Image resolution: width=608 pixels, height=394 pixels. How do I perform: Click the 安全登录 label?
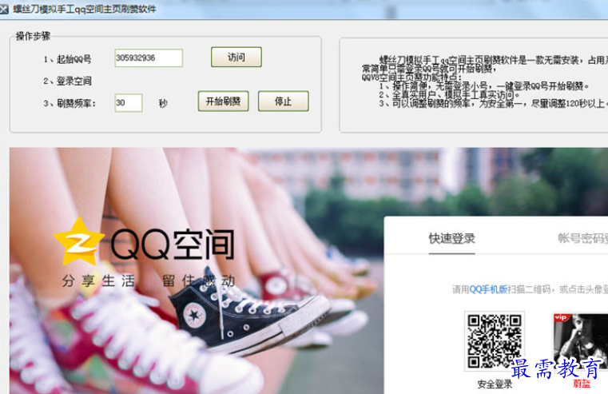pos(495,384)
